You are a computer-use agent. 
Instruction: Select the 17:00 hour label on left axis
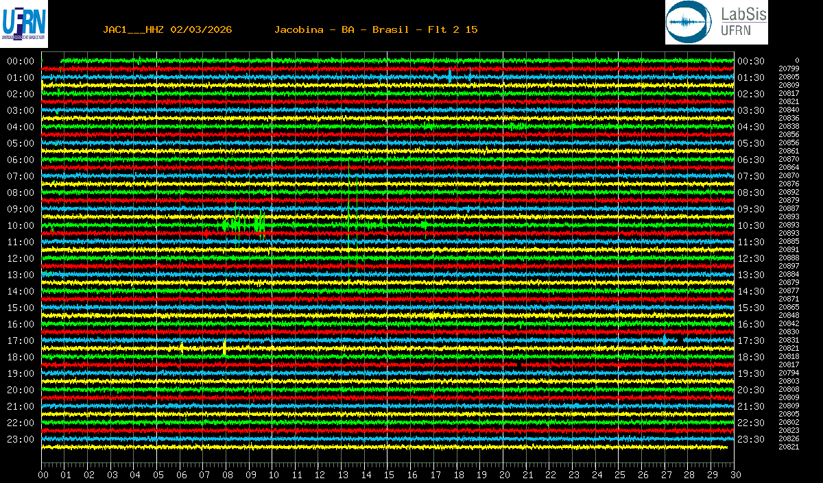pyautogui.click(x=21, y=340)
